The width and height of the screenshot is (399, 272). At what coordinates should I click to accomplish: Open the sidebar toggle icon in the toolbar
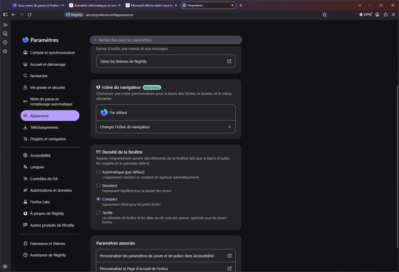(x=5, y=15)
